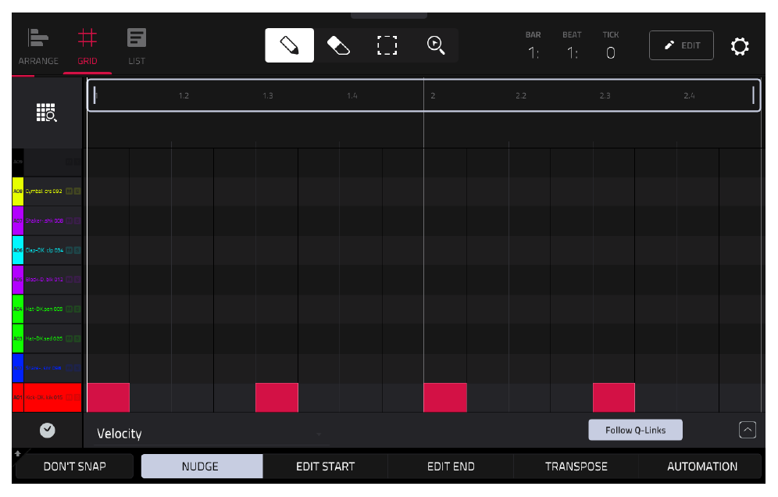Screen dimensions: 778x497
Task: Solo the Hat A03 pad
Action: coord(77,338)
